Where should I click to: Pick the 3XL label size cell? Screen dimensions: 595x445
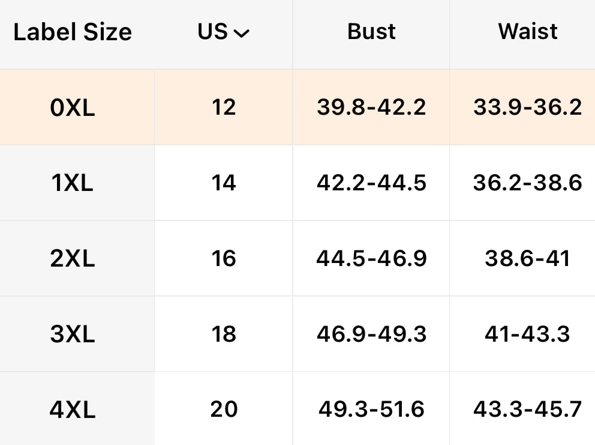(x=73, y=335)
